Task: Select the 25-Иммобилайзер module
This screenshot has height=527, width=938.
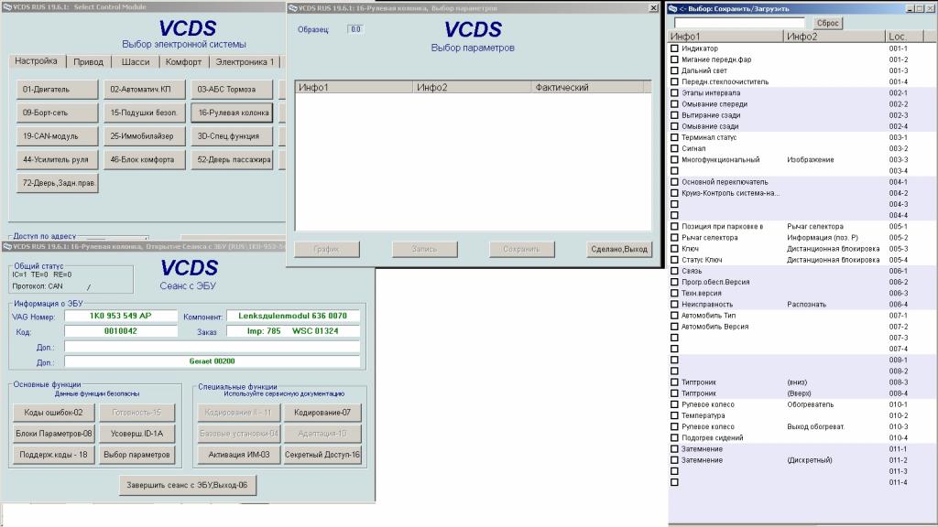Action: click(144, 136)
